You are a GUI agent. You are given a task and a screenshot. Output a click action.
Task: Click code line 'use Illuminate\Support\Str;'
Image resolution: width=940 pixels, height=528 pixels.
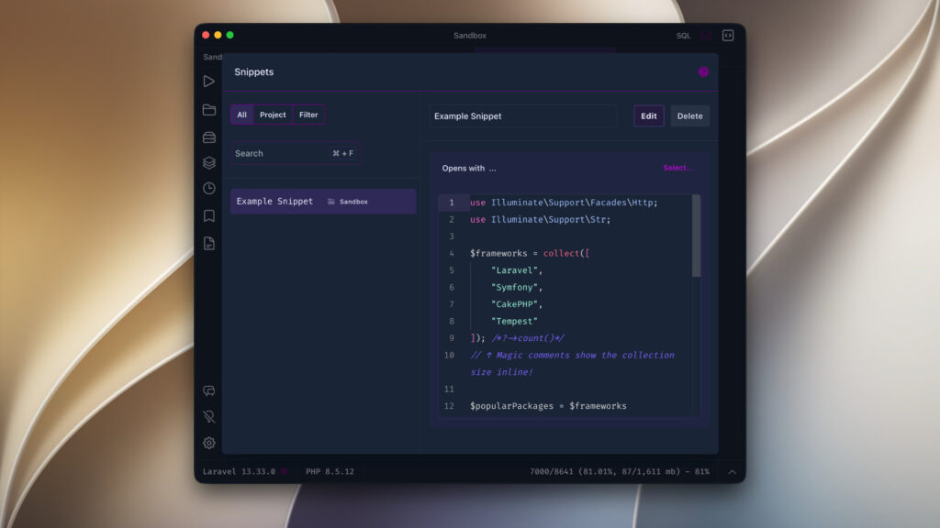click(540, 220)
